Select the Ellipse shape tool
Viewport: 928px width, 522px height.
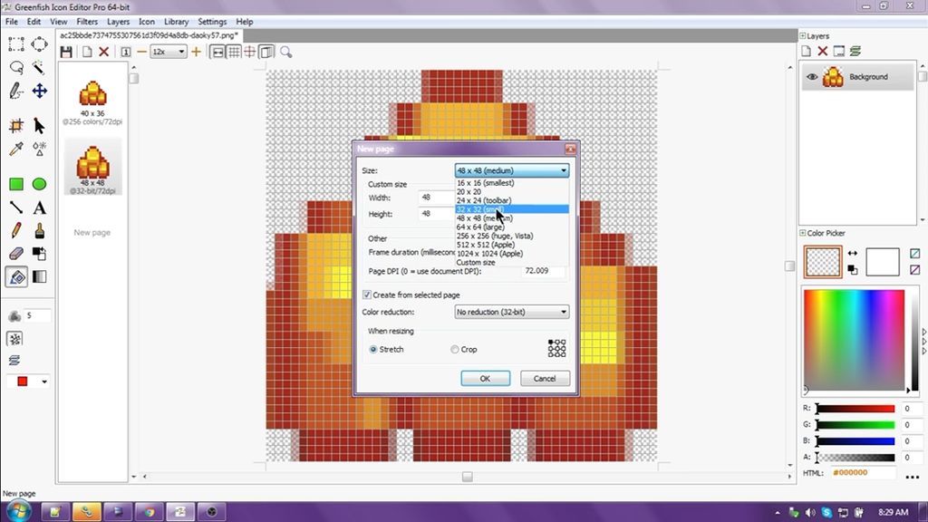39,184
